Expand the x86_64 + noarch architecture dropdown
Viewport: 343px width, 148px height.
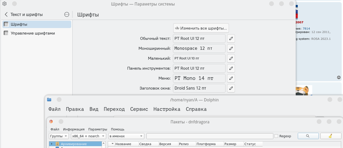click(x=89, y=136)
